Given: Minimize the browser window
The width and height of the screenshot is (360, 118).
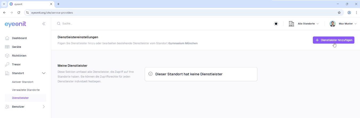Looking at the screenshot, I should 338,4.
